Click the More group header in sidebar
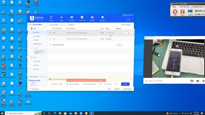The image size is (205, 115). [x=34, y=57]
